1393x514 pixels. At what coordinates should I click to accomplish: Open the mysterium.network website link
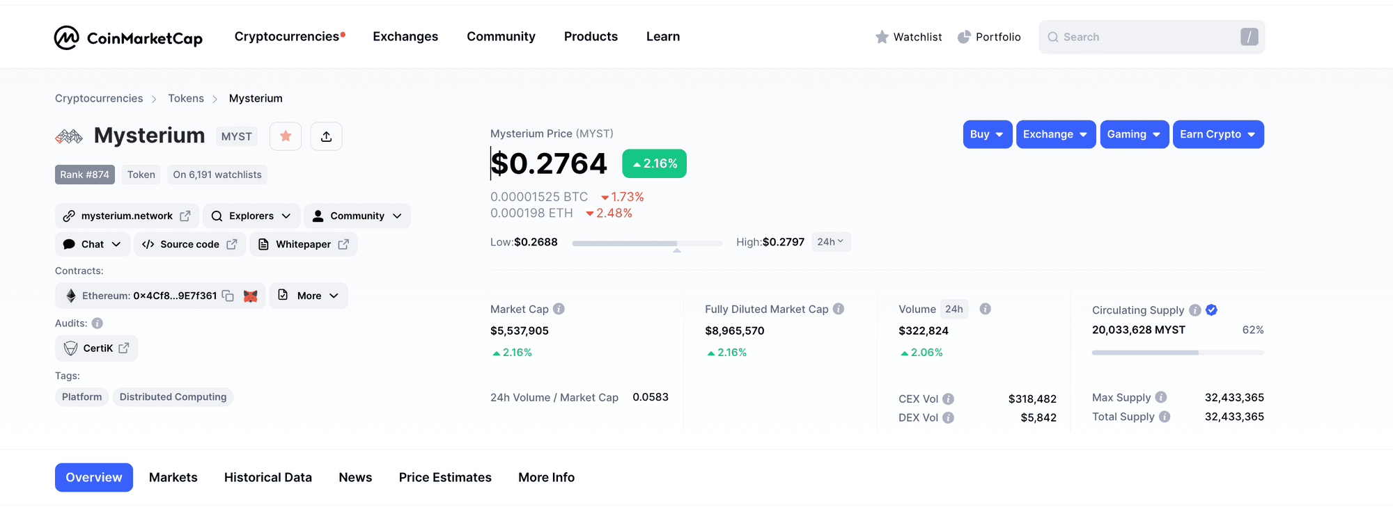[127, 216]
